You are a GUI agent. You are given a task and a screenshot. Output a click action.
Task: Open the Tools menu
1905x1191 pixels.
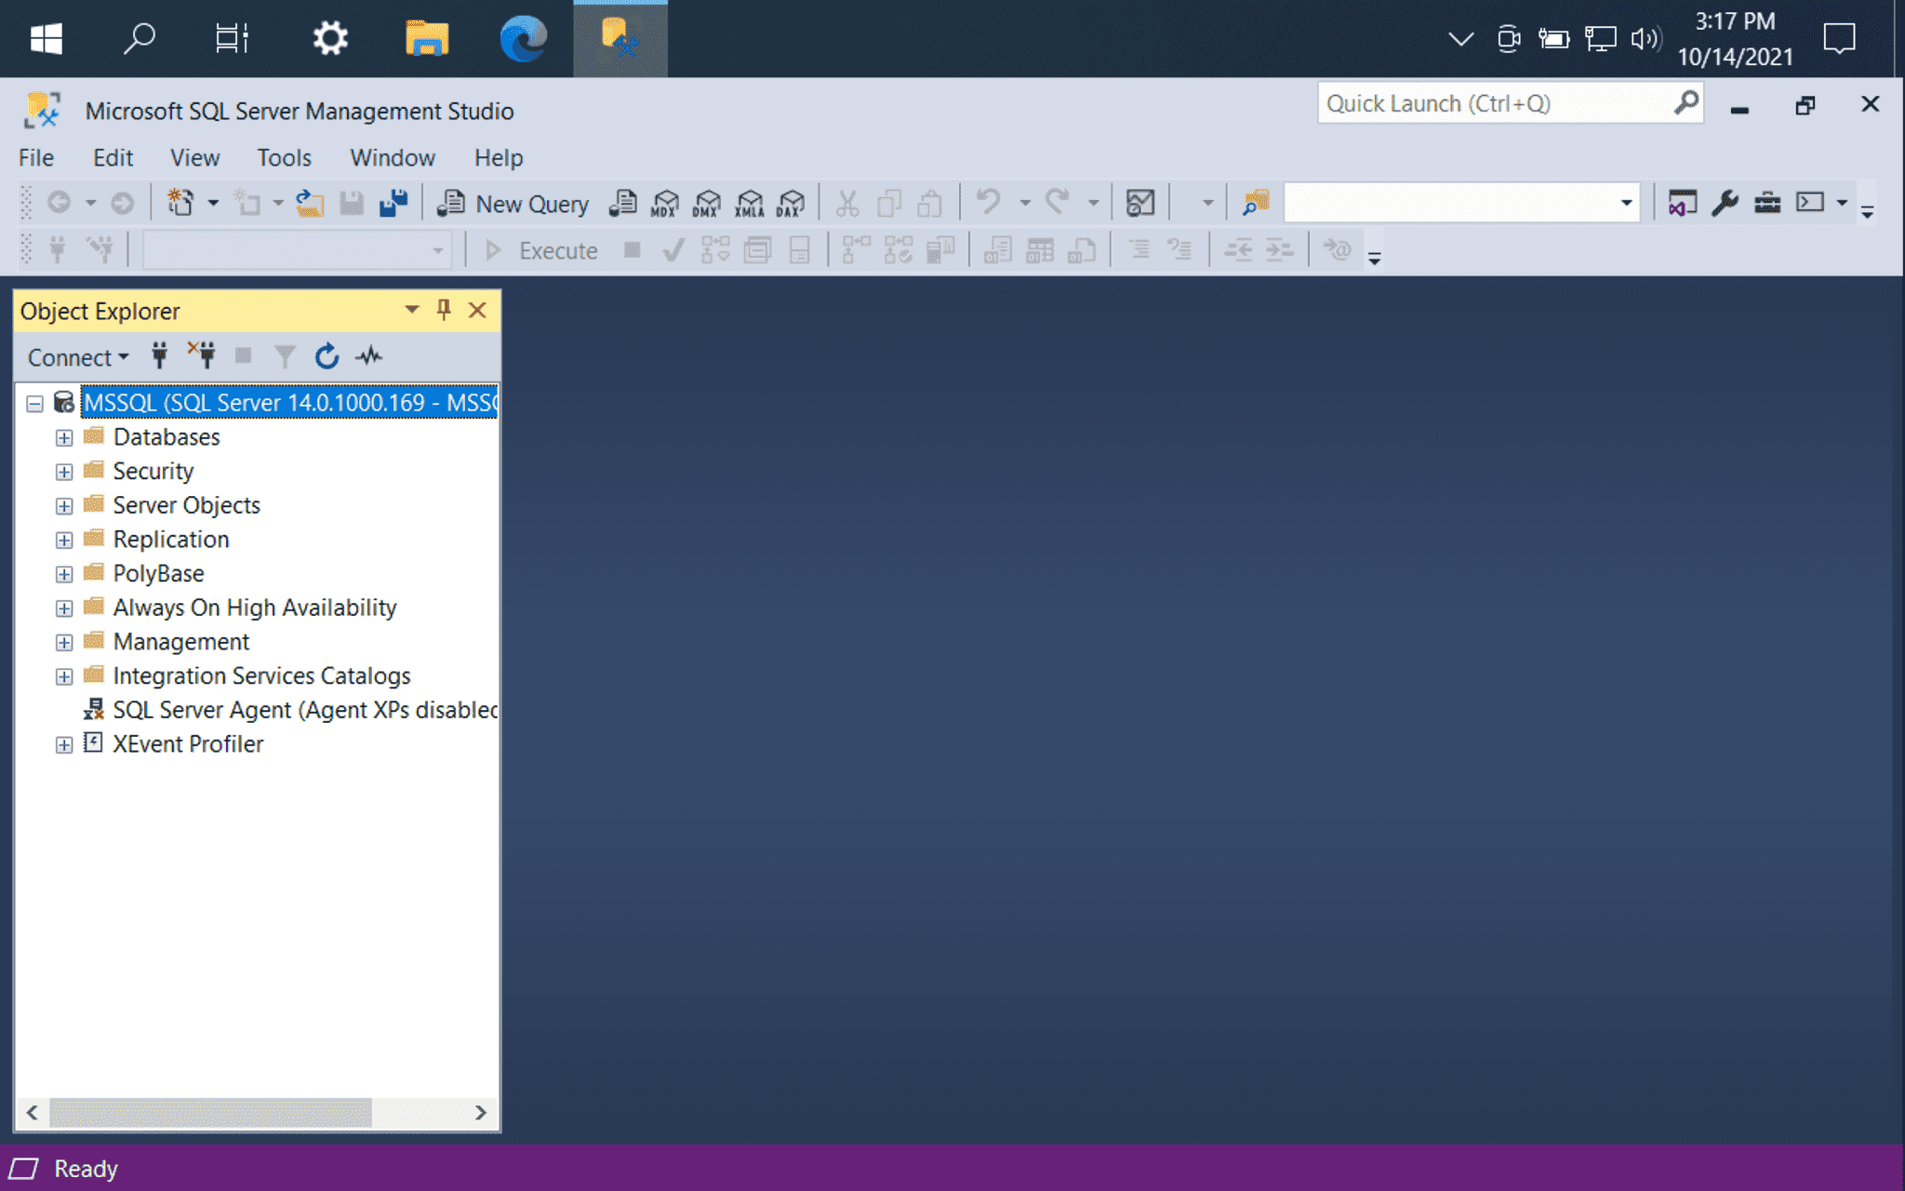(284, 157)
